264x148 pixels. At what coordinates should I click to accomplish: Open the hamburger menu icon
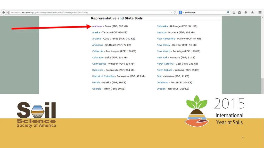click(260, 12)
